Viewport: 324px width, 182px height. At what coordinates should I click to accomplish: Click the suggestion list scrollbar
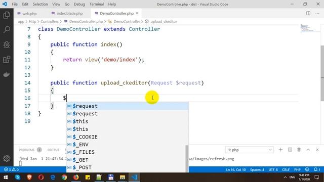(187, 158)
